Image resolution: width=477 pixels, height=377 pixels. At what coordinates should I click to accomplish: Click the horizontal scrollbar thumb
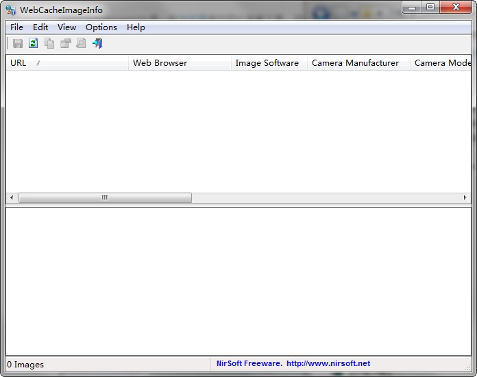coord(105,198)
